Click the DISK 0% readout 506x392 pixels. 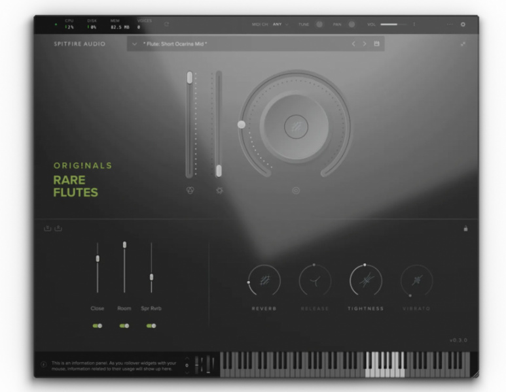92,24
